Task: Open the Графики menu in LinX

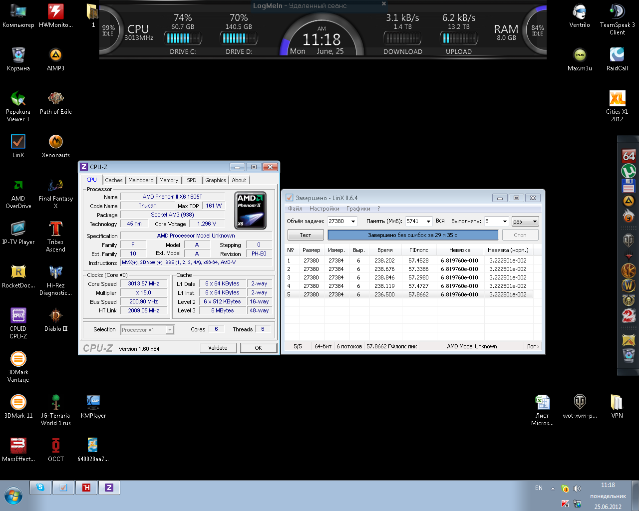Action: pos(358,209)
